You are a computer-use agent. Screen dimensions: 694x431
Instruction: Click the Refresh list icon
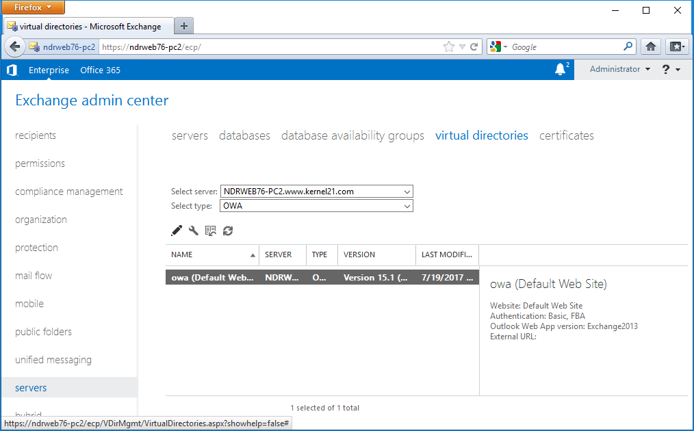point(228,231)
